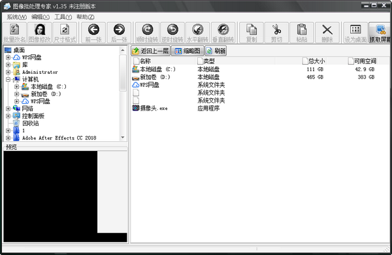
Task: Open the image modify (图像修改) tool
Action: tap(39, 33)
